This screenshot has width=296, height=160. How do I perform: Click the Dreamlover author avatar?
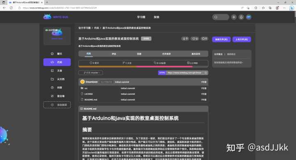[82, 82]
